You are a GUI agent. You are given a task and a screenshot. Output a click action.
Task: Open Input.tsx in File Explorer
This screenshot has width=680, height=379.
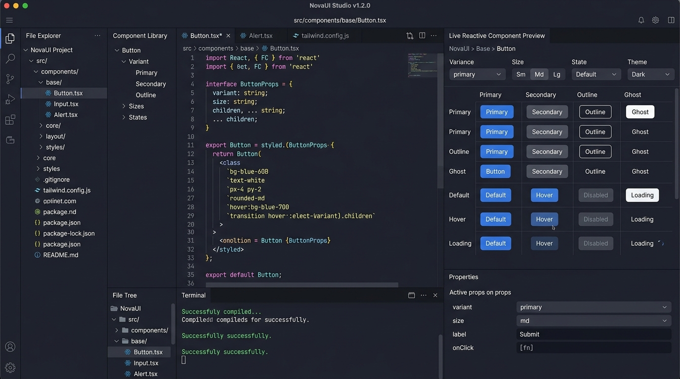tap(66, 104)
